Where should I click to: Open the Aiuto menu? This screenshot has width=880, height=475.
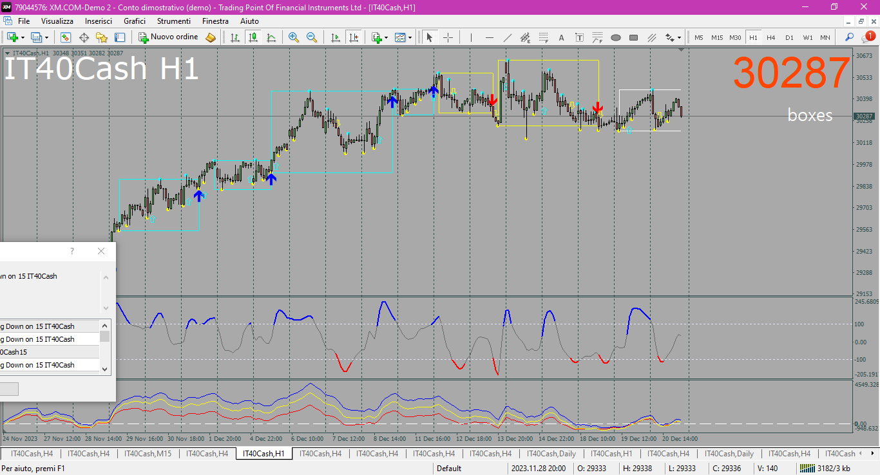[249, 21]
